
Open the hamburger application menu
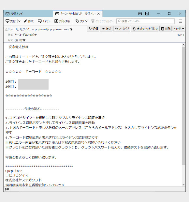click(181, 21)
